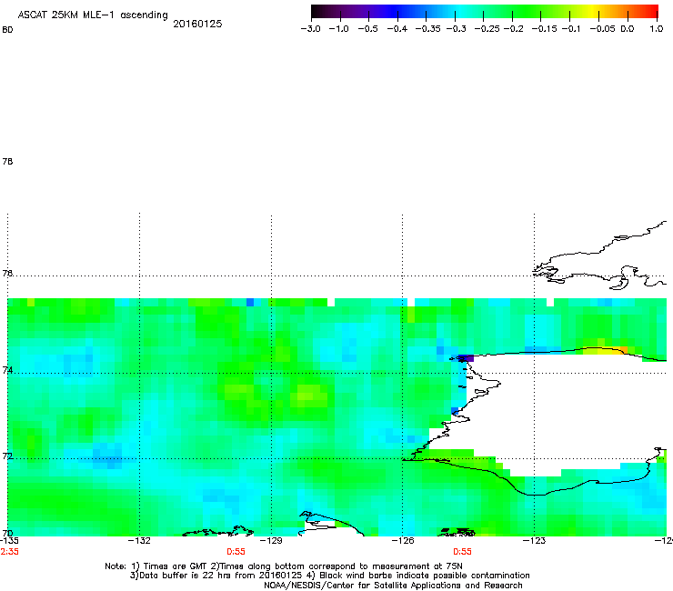
Task: Click the "-0.3" color scale label
Action: point(456,29)
